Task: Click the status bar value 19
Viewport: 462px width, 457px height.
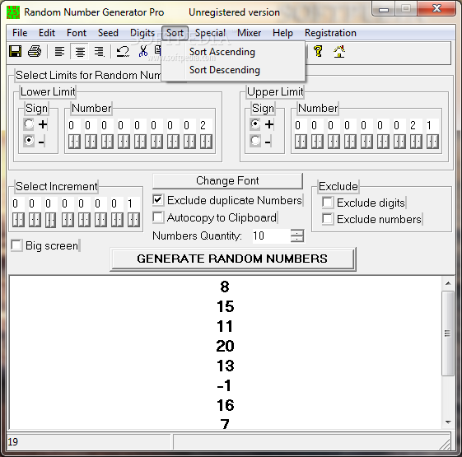Action: pyautogui.click(x=12, y=441)
